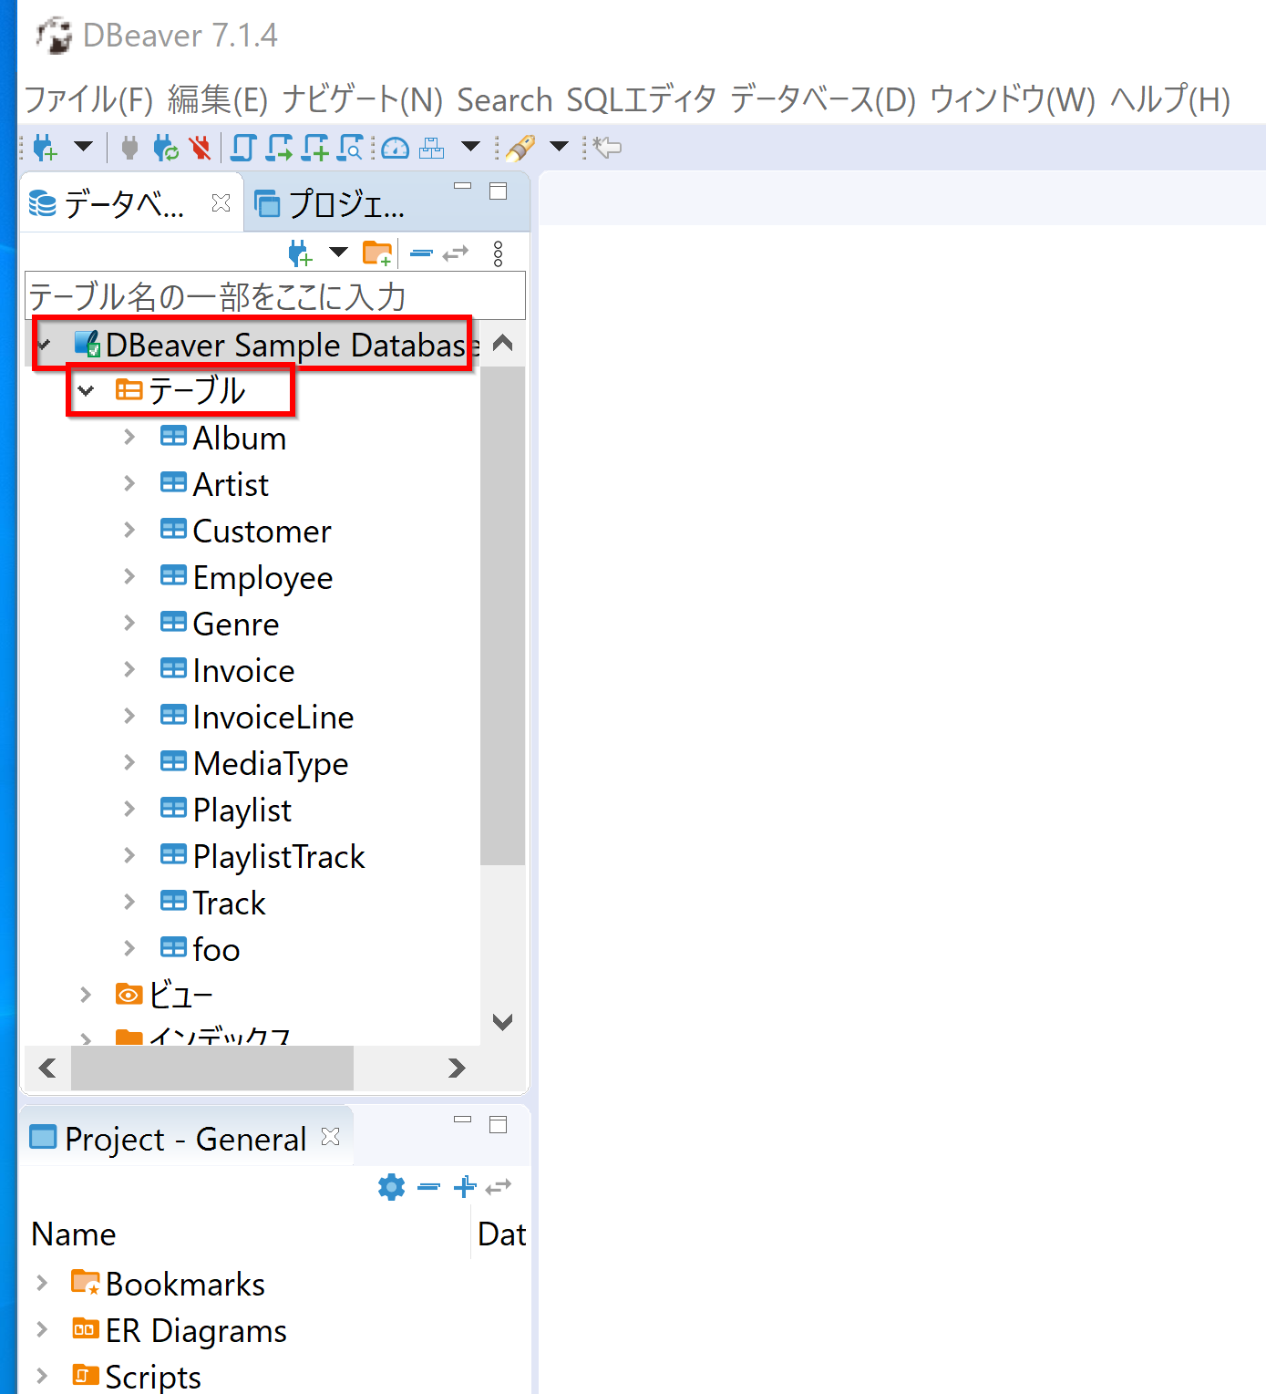
Task: Click the New Connection plug icon in main toolbar
Action: 45,147
